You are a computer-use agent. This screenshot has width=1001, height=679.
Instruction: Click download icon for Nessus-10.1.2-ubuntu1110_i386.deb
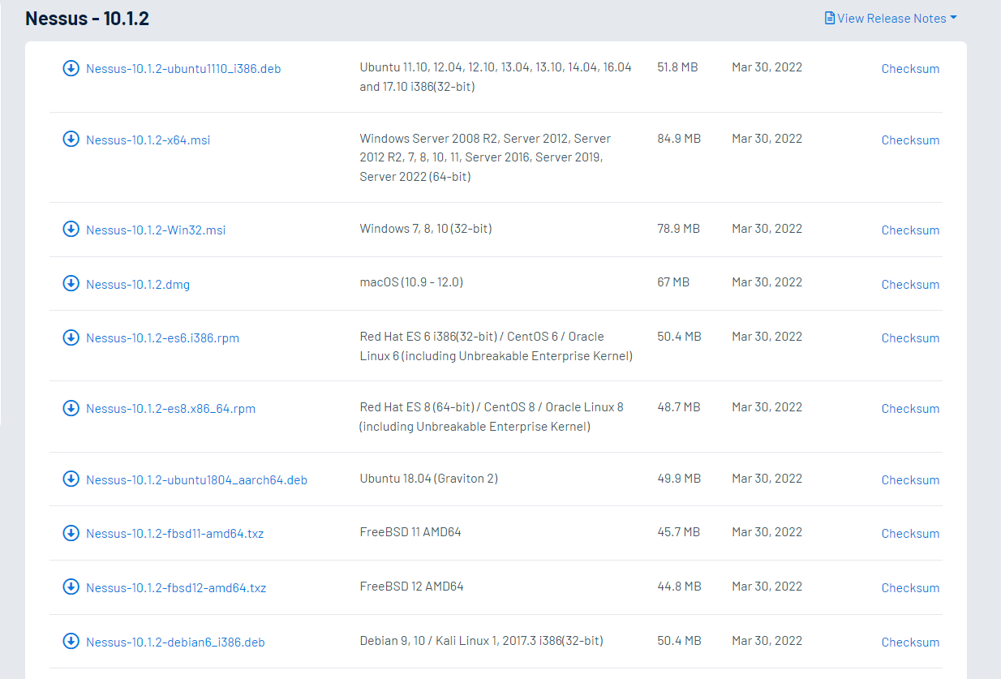point(71,68)
